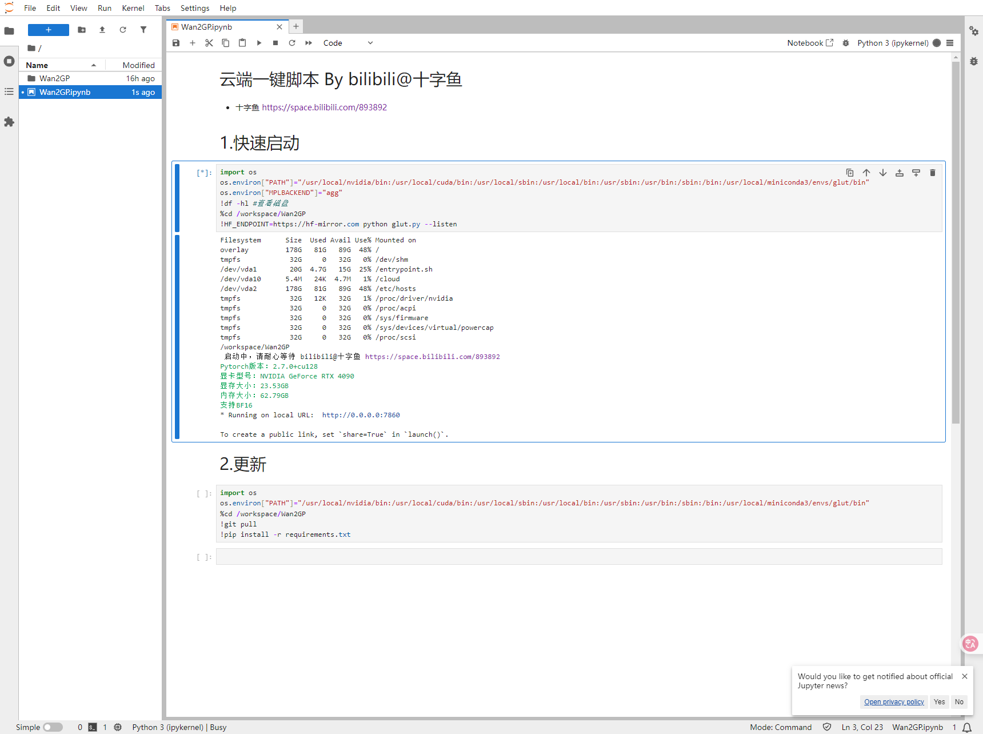This screenshot has height=734, width=983.
Task: Open notifications bell in status bar
Action: tap(967, 727)
